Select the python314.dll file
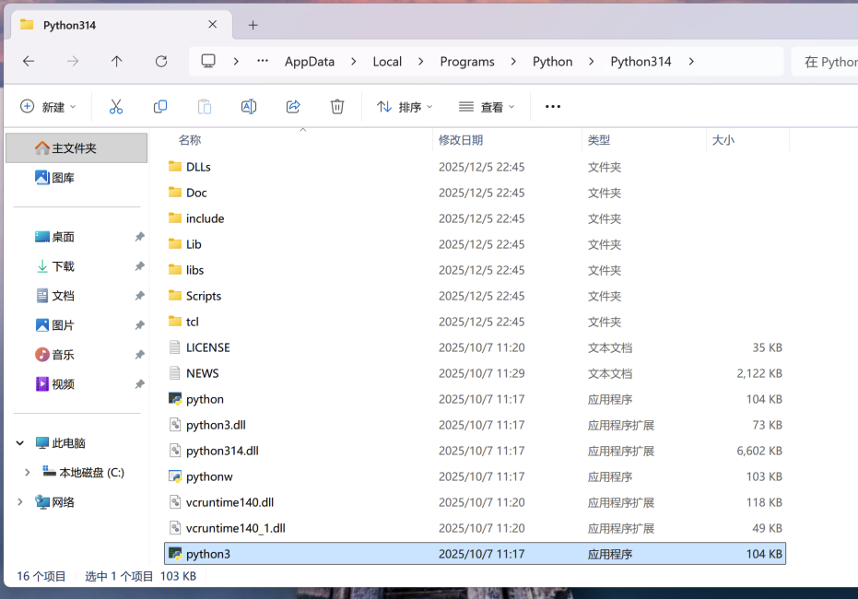858x599 pixels. pos(475,451)
